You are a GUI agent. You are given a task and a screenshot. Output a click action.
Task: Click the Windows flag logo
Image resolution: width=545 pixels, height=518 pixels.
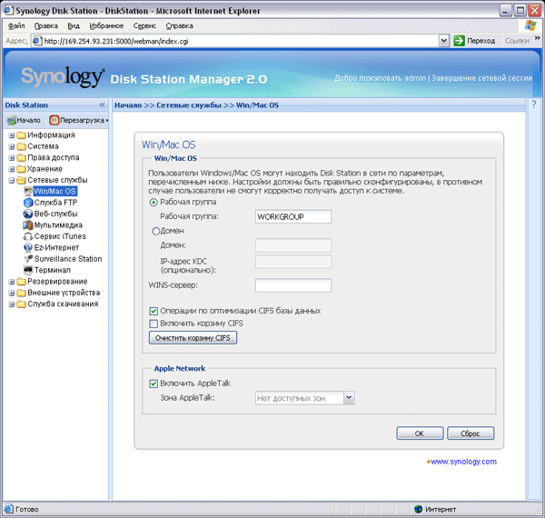(530, 25)
